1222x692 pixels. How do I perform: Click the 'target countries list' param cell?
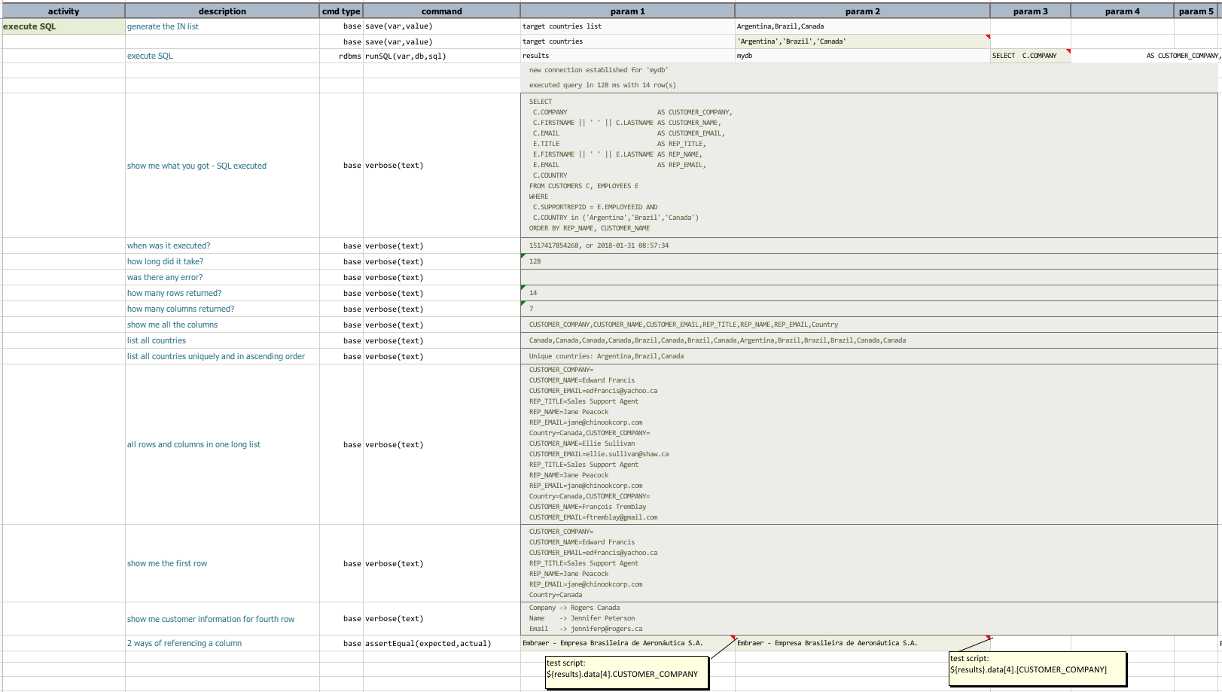627,26
